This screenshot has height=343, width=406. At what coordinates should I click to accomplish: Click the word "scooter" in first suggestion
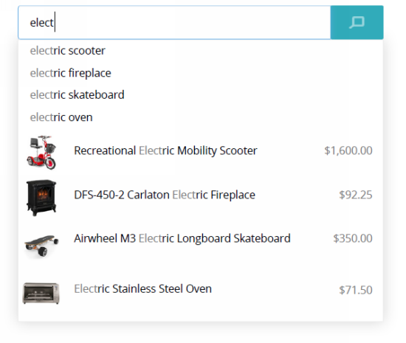[87, 51]
